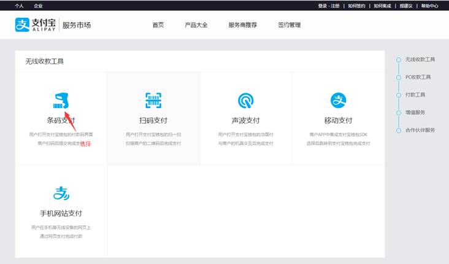Jump to PC收款工具 in the right sidebar

tap(418, 77)
